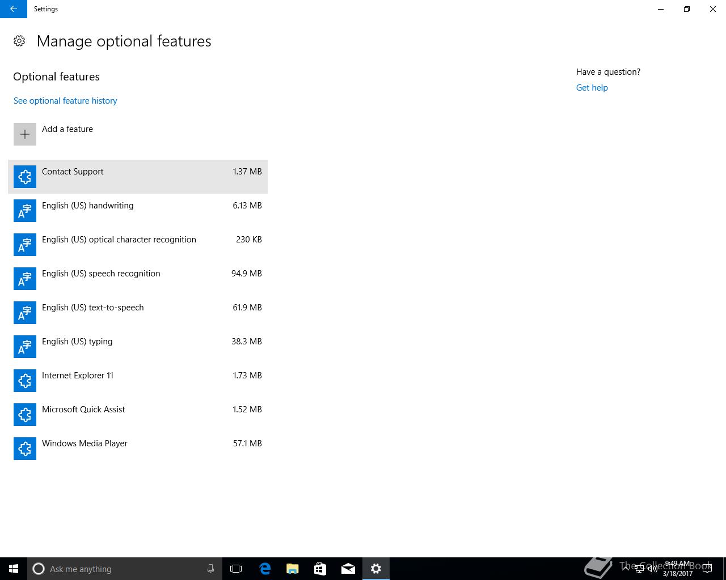The height and width of the screenshot is (580, 726).
Task: Click the 1.37 MB size of Contact Support
Action: (247, 172)
